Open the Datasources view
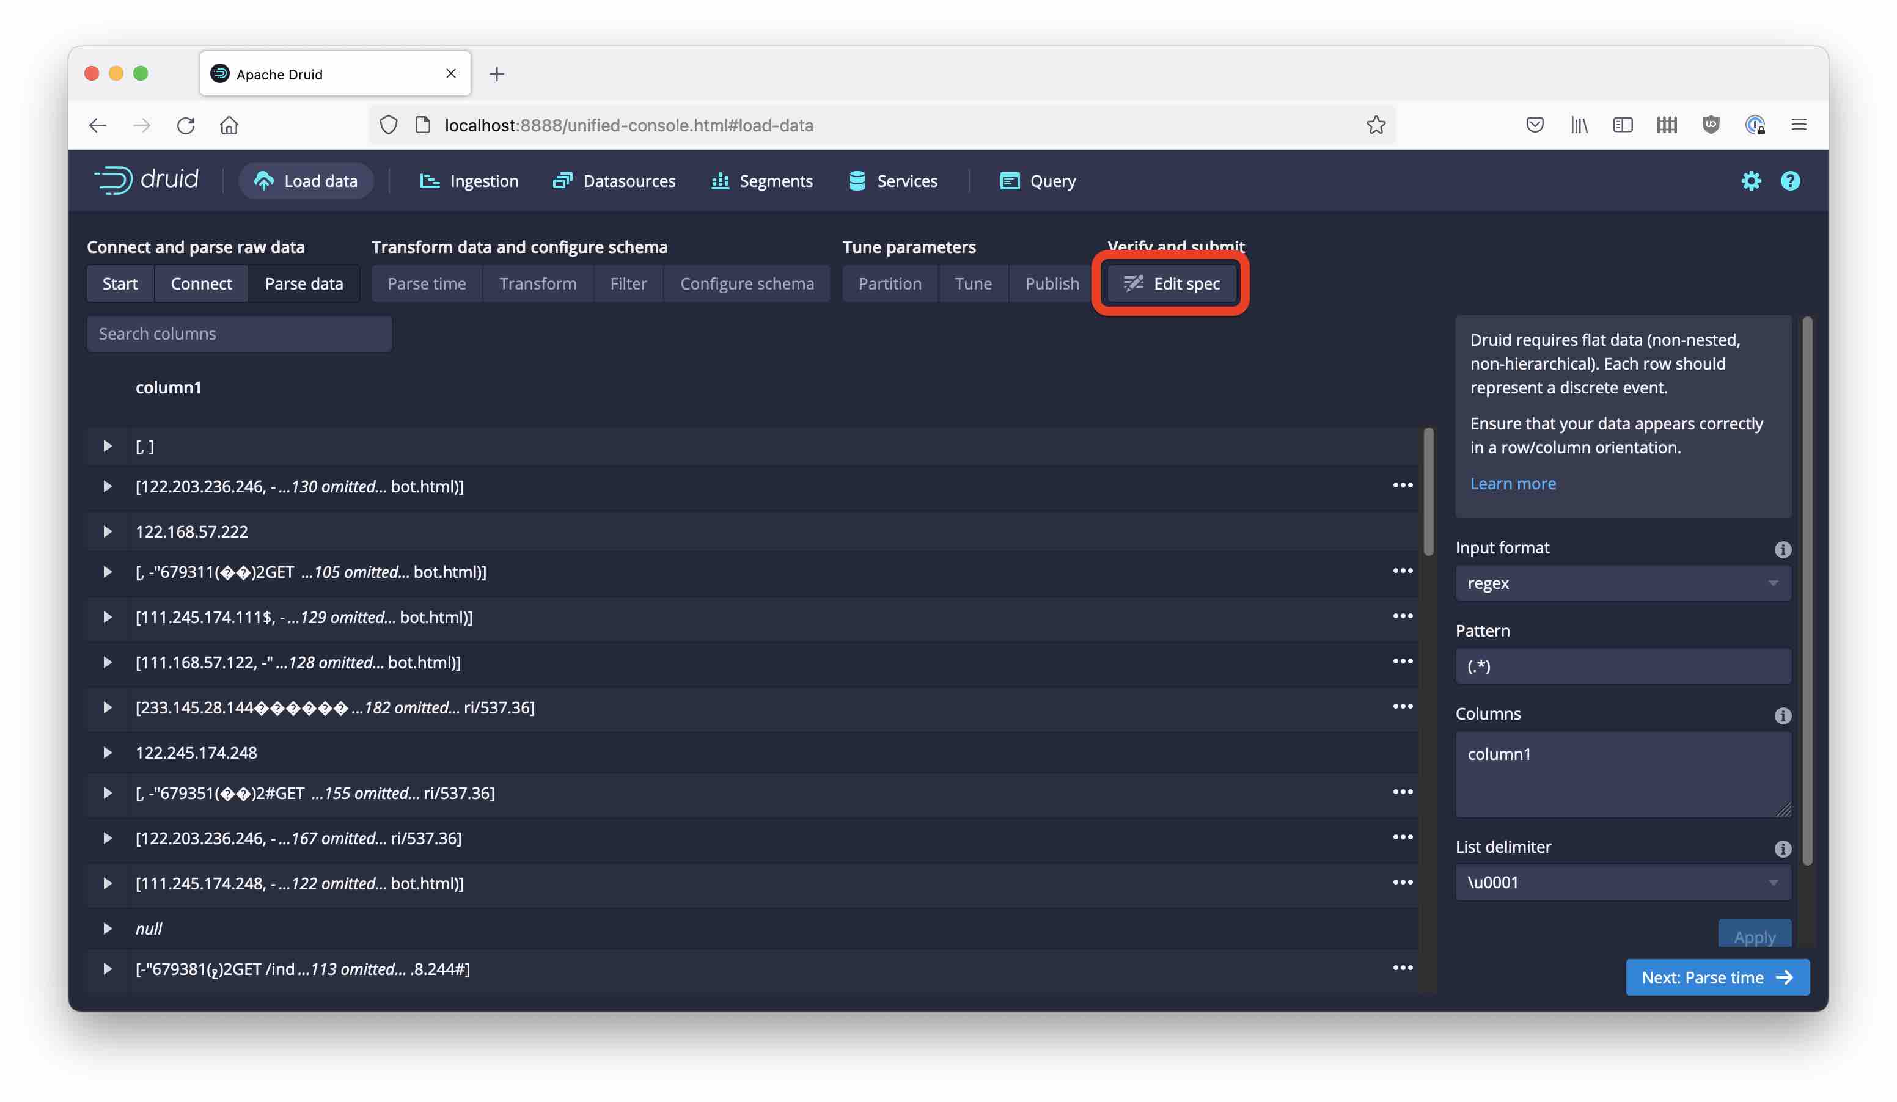The height and width of the screenshot is (1102, 1897). pos(614,181)
